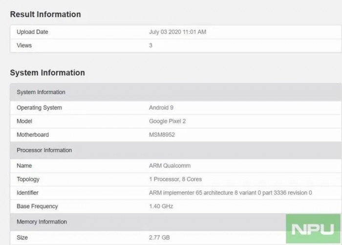This screenshot has height=245, width=342.
Task: Click the 1 Processor, 8 Cores value
Action: coord(175,179)
